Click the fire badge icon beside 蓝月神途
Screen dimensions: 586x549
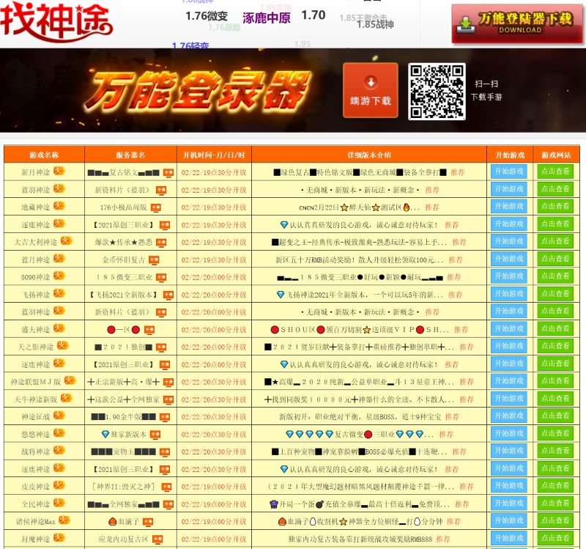point(59,259)
